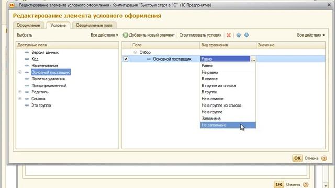The image size is (335, 188).
Task: Choose Не в группе comparison option
Action: (x=228, y=112)
